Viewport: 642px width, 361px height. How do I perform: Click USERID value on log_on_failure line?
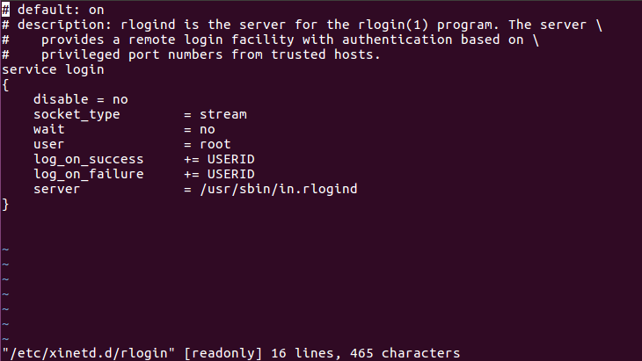click(x=230, y=174)
